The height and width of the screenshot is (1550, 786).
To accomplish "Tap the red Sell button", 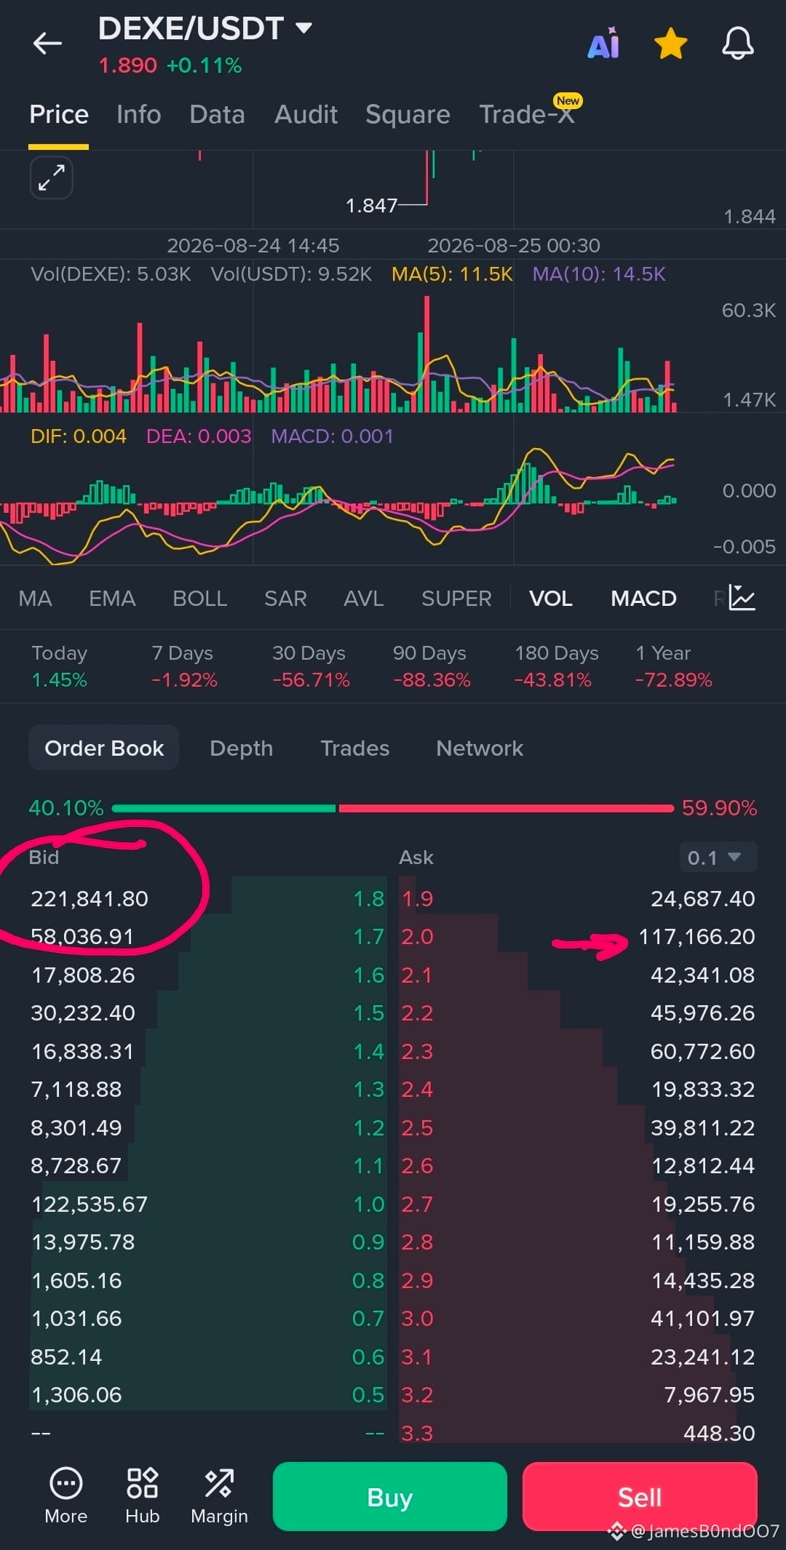I will point(640,1497).
